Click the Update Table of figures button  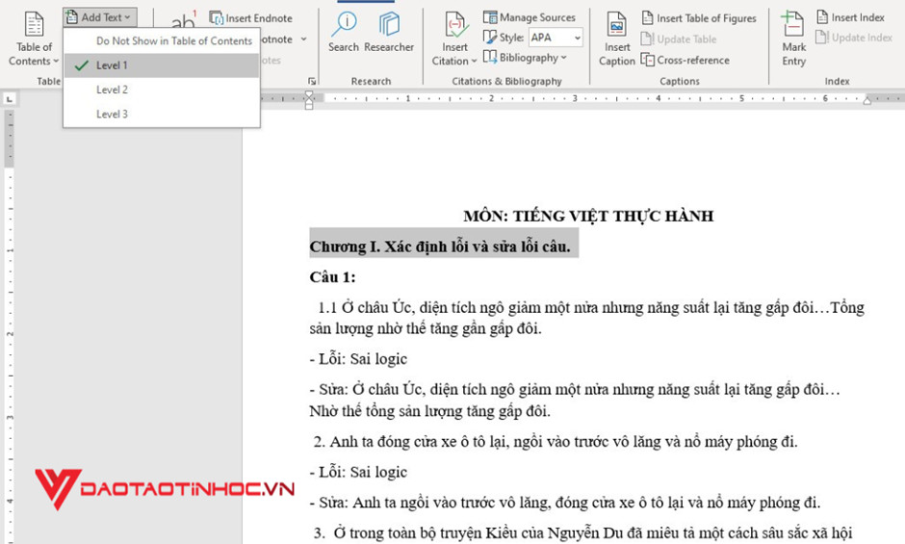tap(679, 39)
